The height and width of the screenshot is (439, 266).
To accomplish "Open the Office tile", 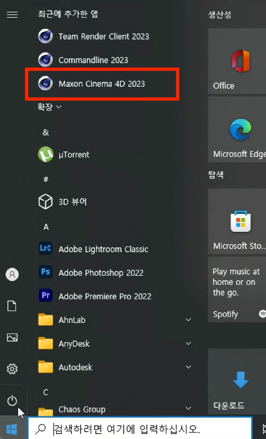I will 237,60.
